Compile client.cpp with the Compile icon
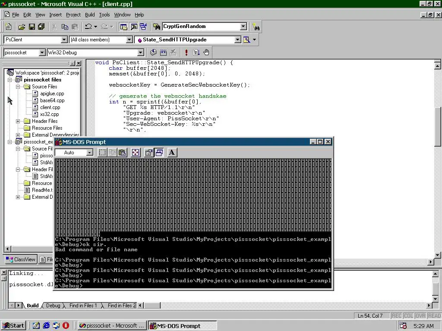 tap(153, 52)
